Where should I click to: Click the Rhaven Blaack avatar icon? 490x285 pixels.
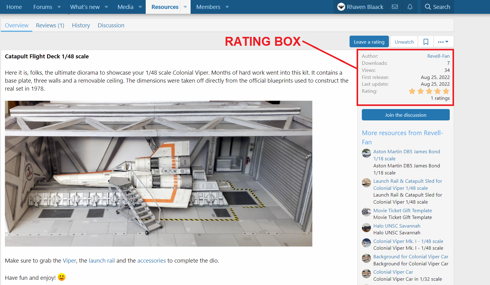coord(341,7)
